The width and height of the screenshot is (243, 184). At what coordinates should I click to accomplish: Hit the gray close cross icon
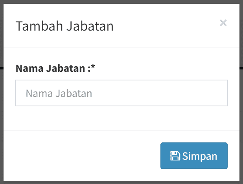click(223, 23)
